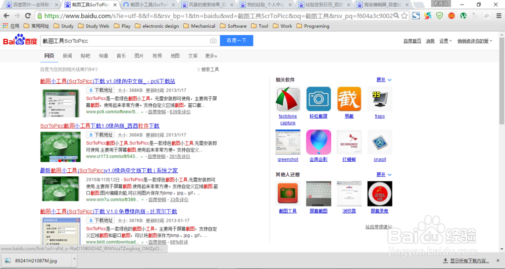Screen dimensions: 505x269
Task: Click the 639条评价 link
Action: 180,112
